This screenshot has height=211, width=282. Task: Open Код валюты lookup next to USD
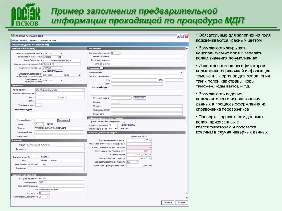pyautogui.click(x=137, y=162)
